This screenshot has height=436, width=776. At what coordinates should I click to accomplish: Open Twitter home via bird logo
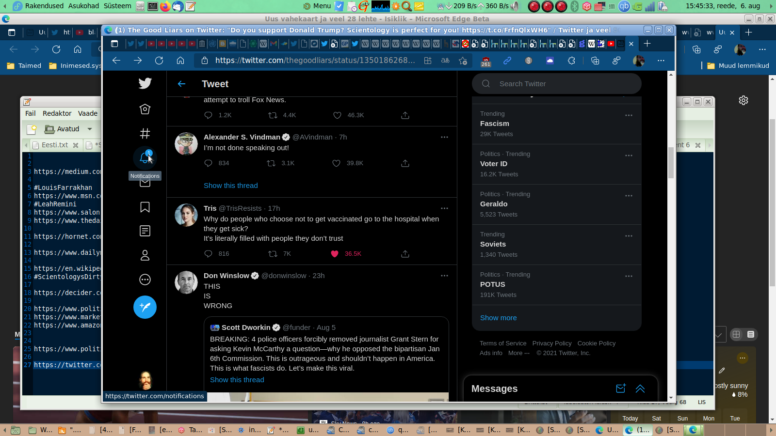pos(145,83)
